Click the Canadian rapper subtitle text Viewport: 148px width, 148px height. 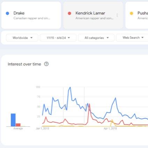tap(32, 18)
